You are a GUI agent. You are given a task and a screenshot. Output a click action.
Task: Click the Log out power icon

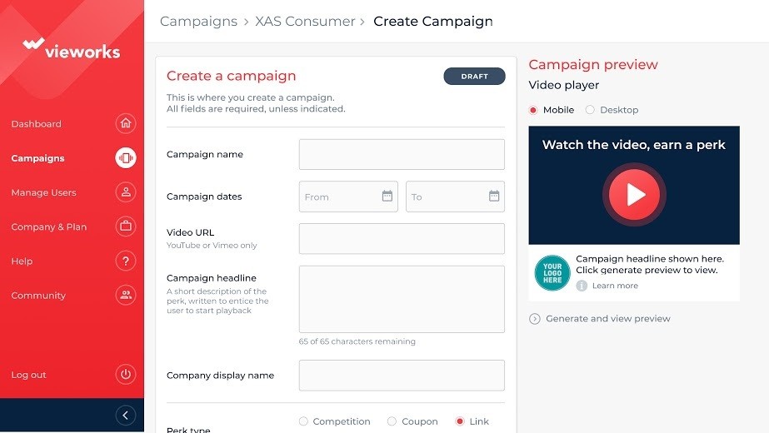click(126, 375)
